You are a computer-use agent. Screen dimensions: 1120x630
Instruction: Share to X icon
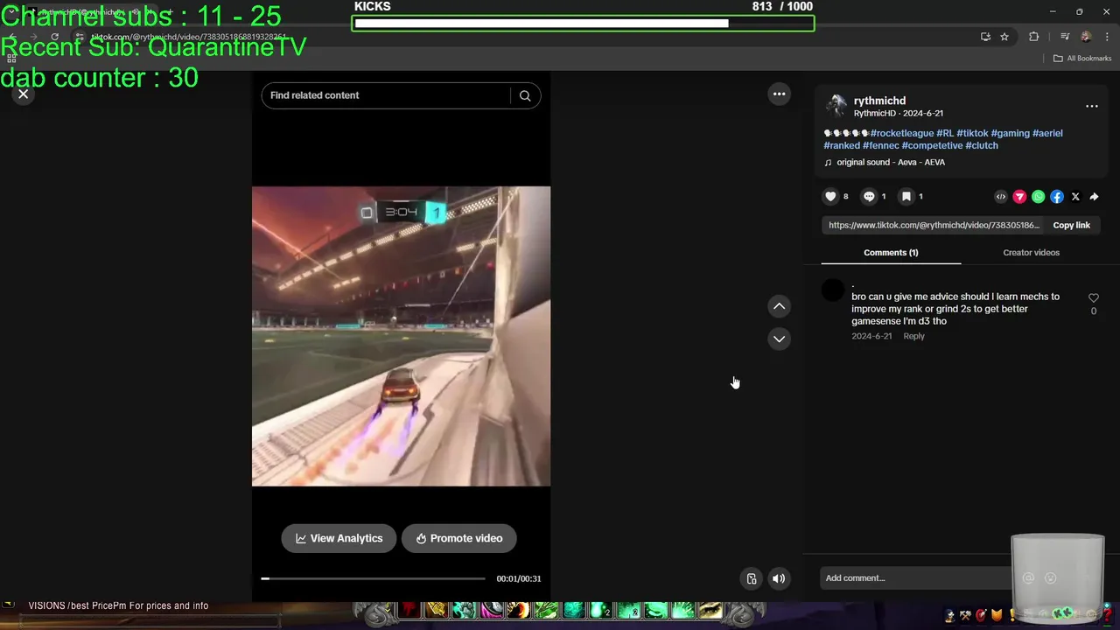pos(1075,197)
